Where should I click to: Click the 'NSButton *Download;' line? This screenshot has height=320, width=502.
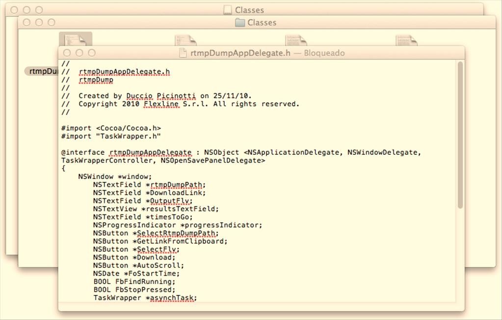click(134, 257)
